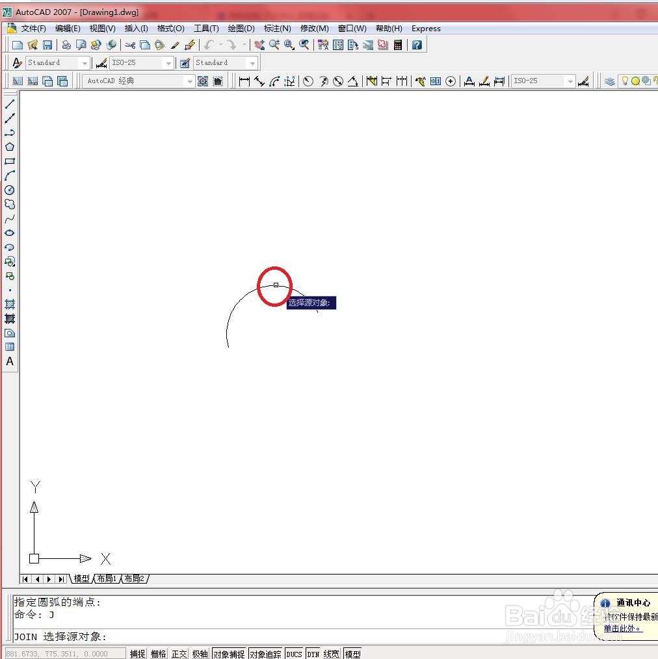Select the Pan realtime hand icon

click(259, 45)
